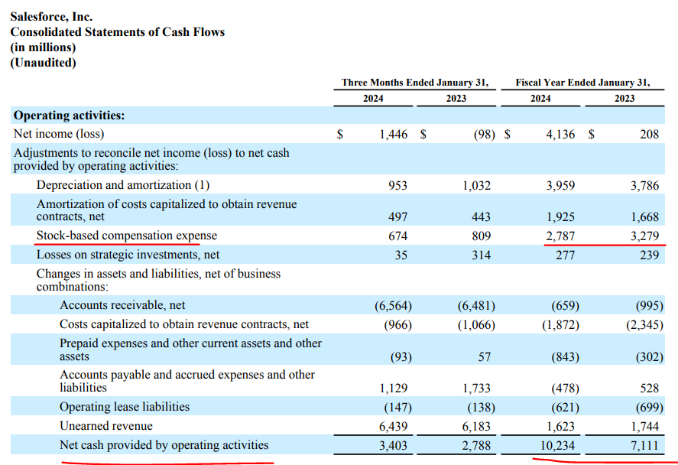Click the Operating lease liabilities row label
Screen dimensions: 678x465
pos(125,407)
